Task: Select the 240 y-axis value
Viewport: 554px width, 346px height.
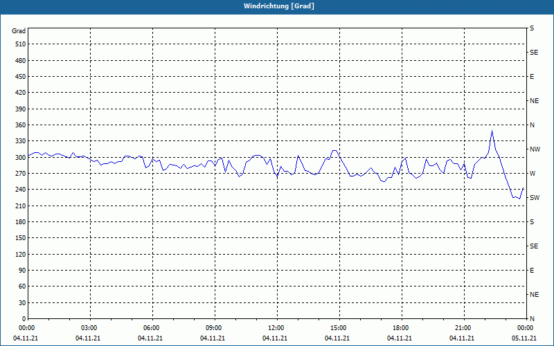Action: [x=21, y=190]
